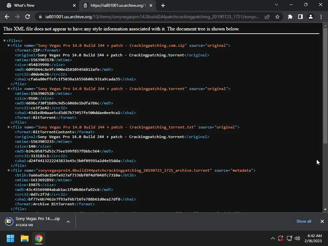Image resolution: width=328 pixels, height=246 pixels.
Task: Click the crc32 value 0d7c2f7d
Action: tap(40, 194)
